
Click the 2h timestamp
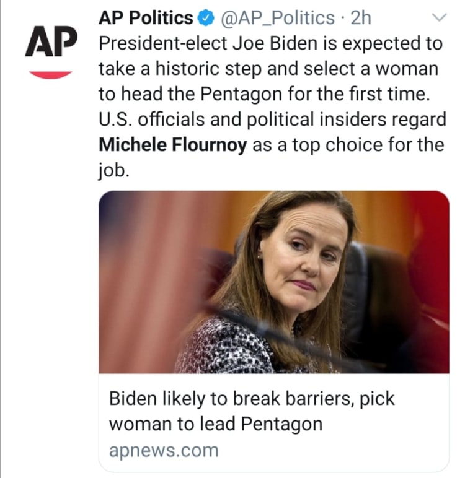pos(360,19)
